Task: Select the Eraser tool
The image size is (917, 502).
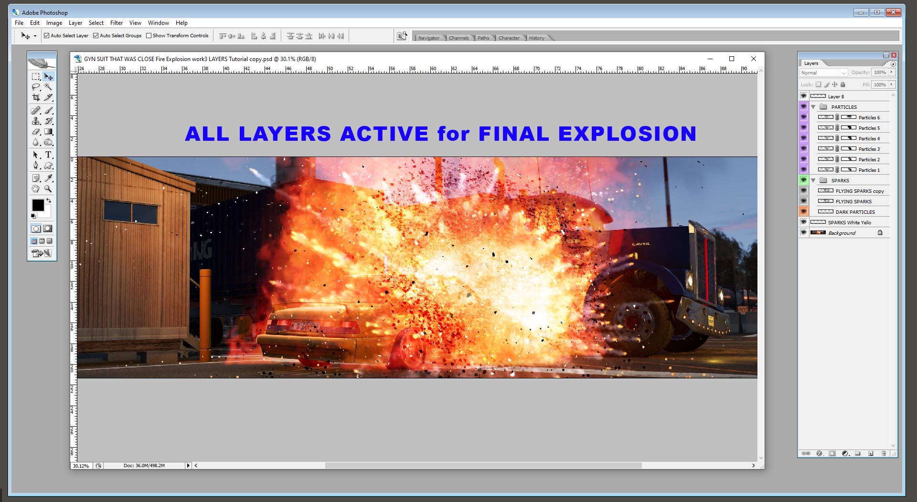Action: pos(36,132)
